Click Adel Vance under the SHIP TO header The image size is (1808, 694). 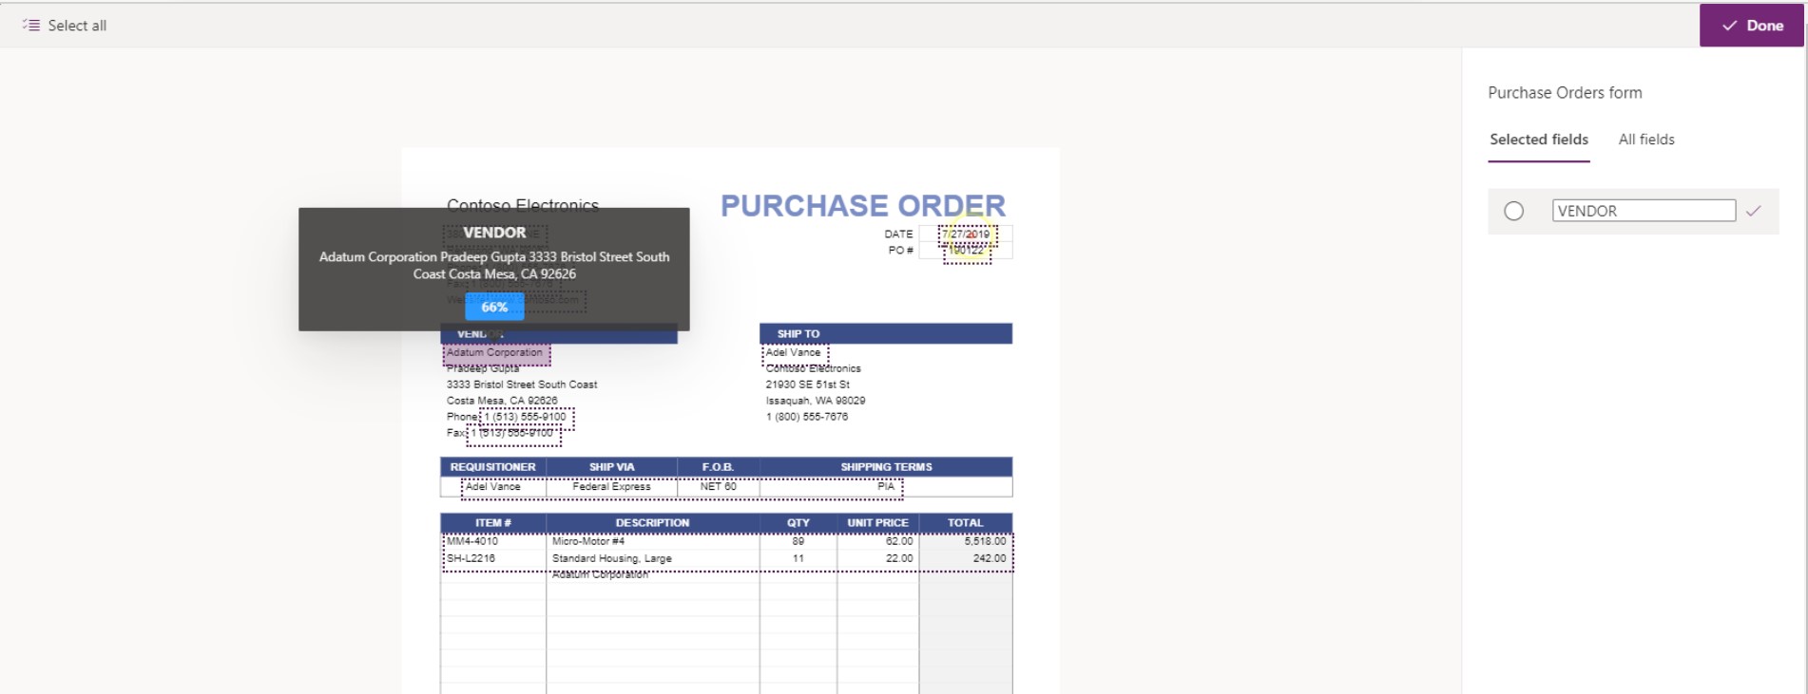click(x=794, y=353)
